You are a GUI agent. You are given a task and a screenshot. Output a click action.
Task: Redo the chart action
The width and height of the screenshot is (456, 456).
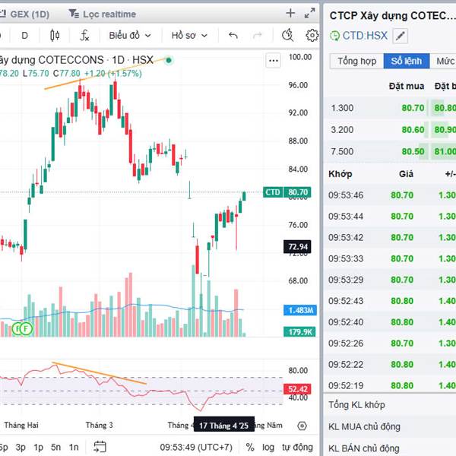[x=257, y=36]
